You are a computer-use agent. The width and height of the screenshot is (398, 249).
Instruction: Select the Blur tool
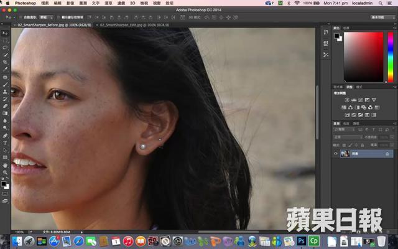tap(5, 121)
